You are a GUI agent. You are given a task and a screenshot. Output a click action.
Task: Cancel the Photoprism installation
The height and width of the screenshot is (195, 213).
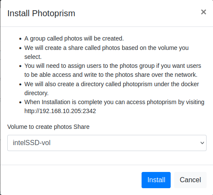(190, 180)
